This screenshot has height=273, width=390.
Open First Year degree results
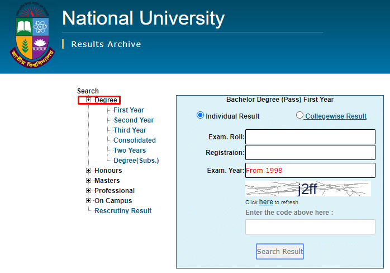[x=129, y=110]
